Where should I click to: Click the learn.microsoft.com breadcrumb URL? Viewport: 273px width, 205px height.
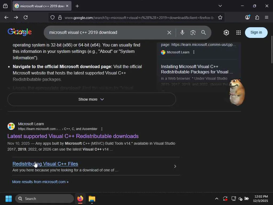58,129
